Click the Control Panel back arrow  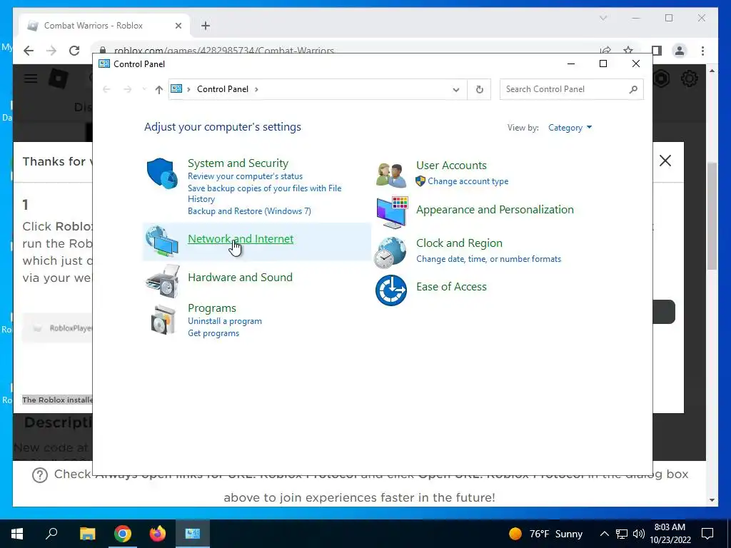point(106,89)
